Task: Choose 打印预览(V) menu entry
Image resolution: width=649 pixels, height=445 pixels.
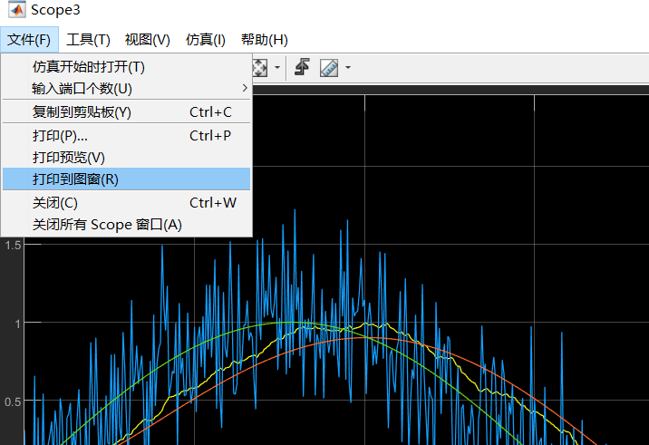Action: [x=127, y=158]
